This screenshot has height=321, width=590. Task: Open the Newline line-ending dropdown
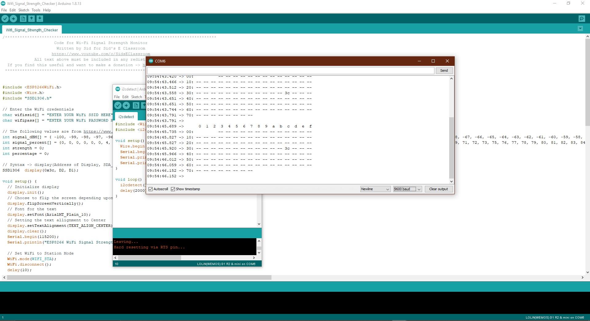(375, 189)
